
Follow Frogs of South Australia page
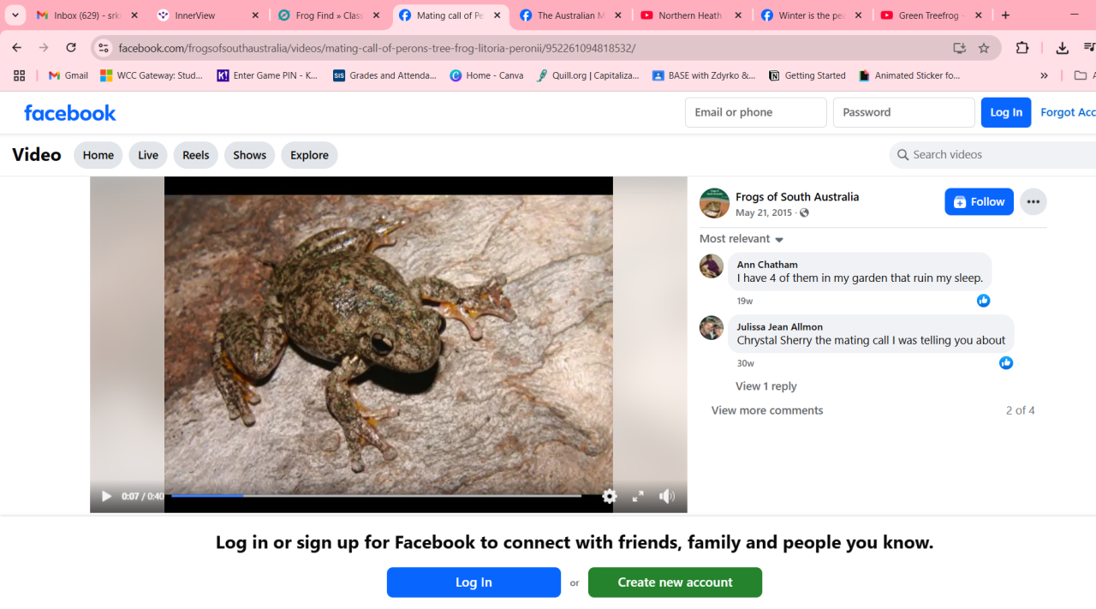click(x=979, y=201)
